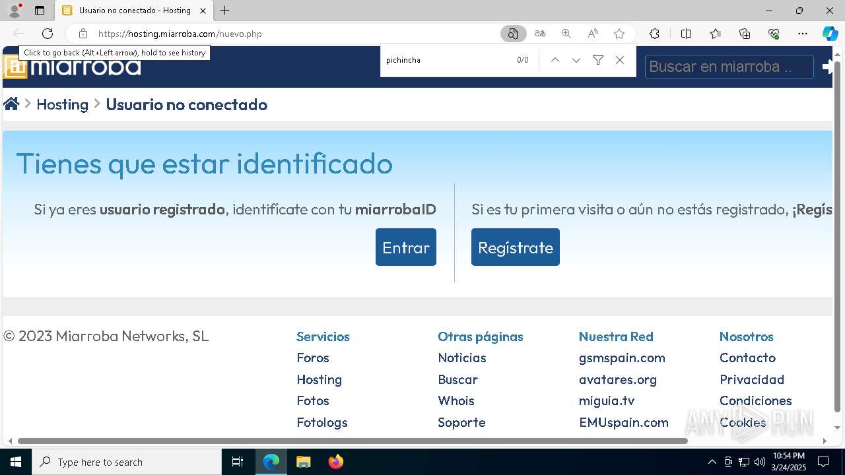
Task: Click the browser profile avatar icon
Action: point(14,11)
